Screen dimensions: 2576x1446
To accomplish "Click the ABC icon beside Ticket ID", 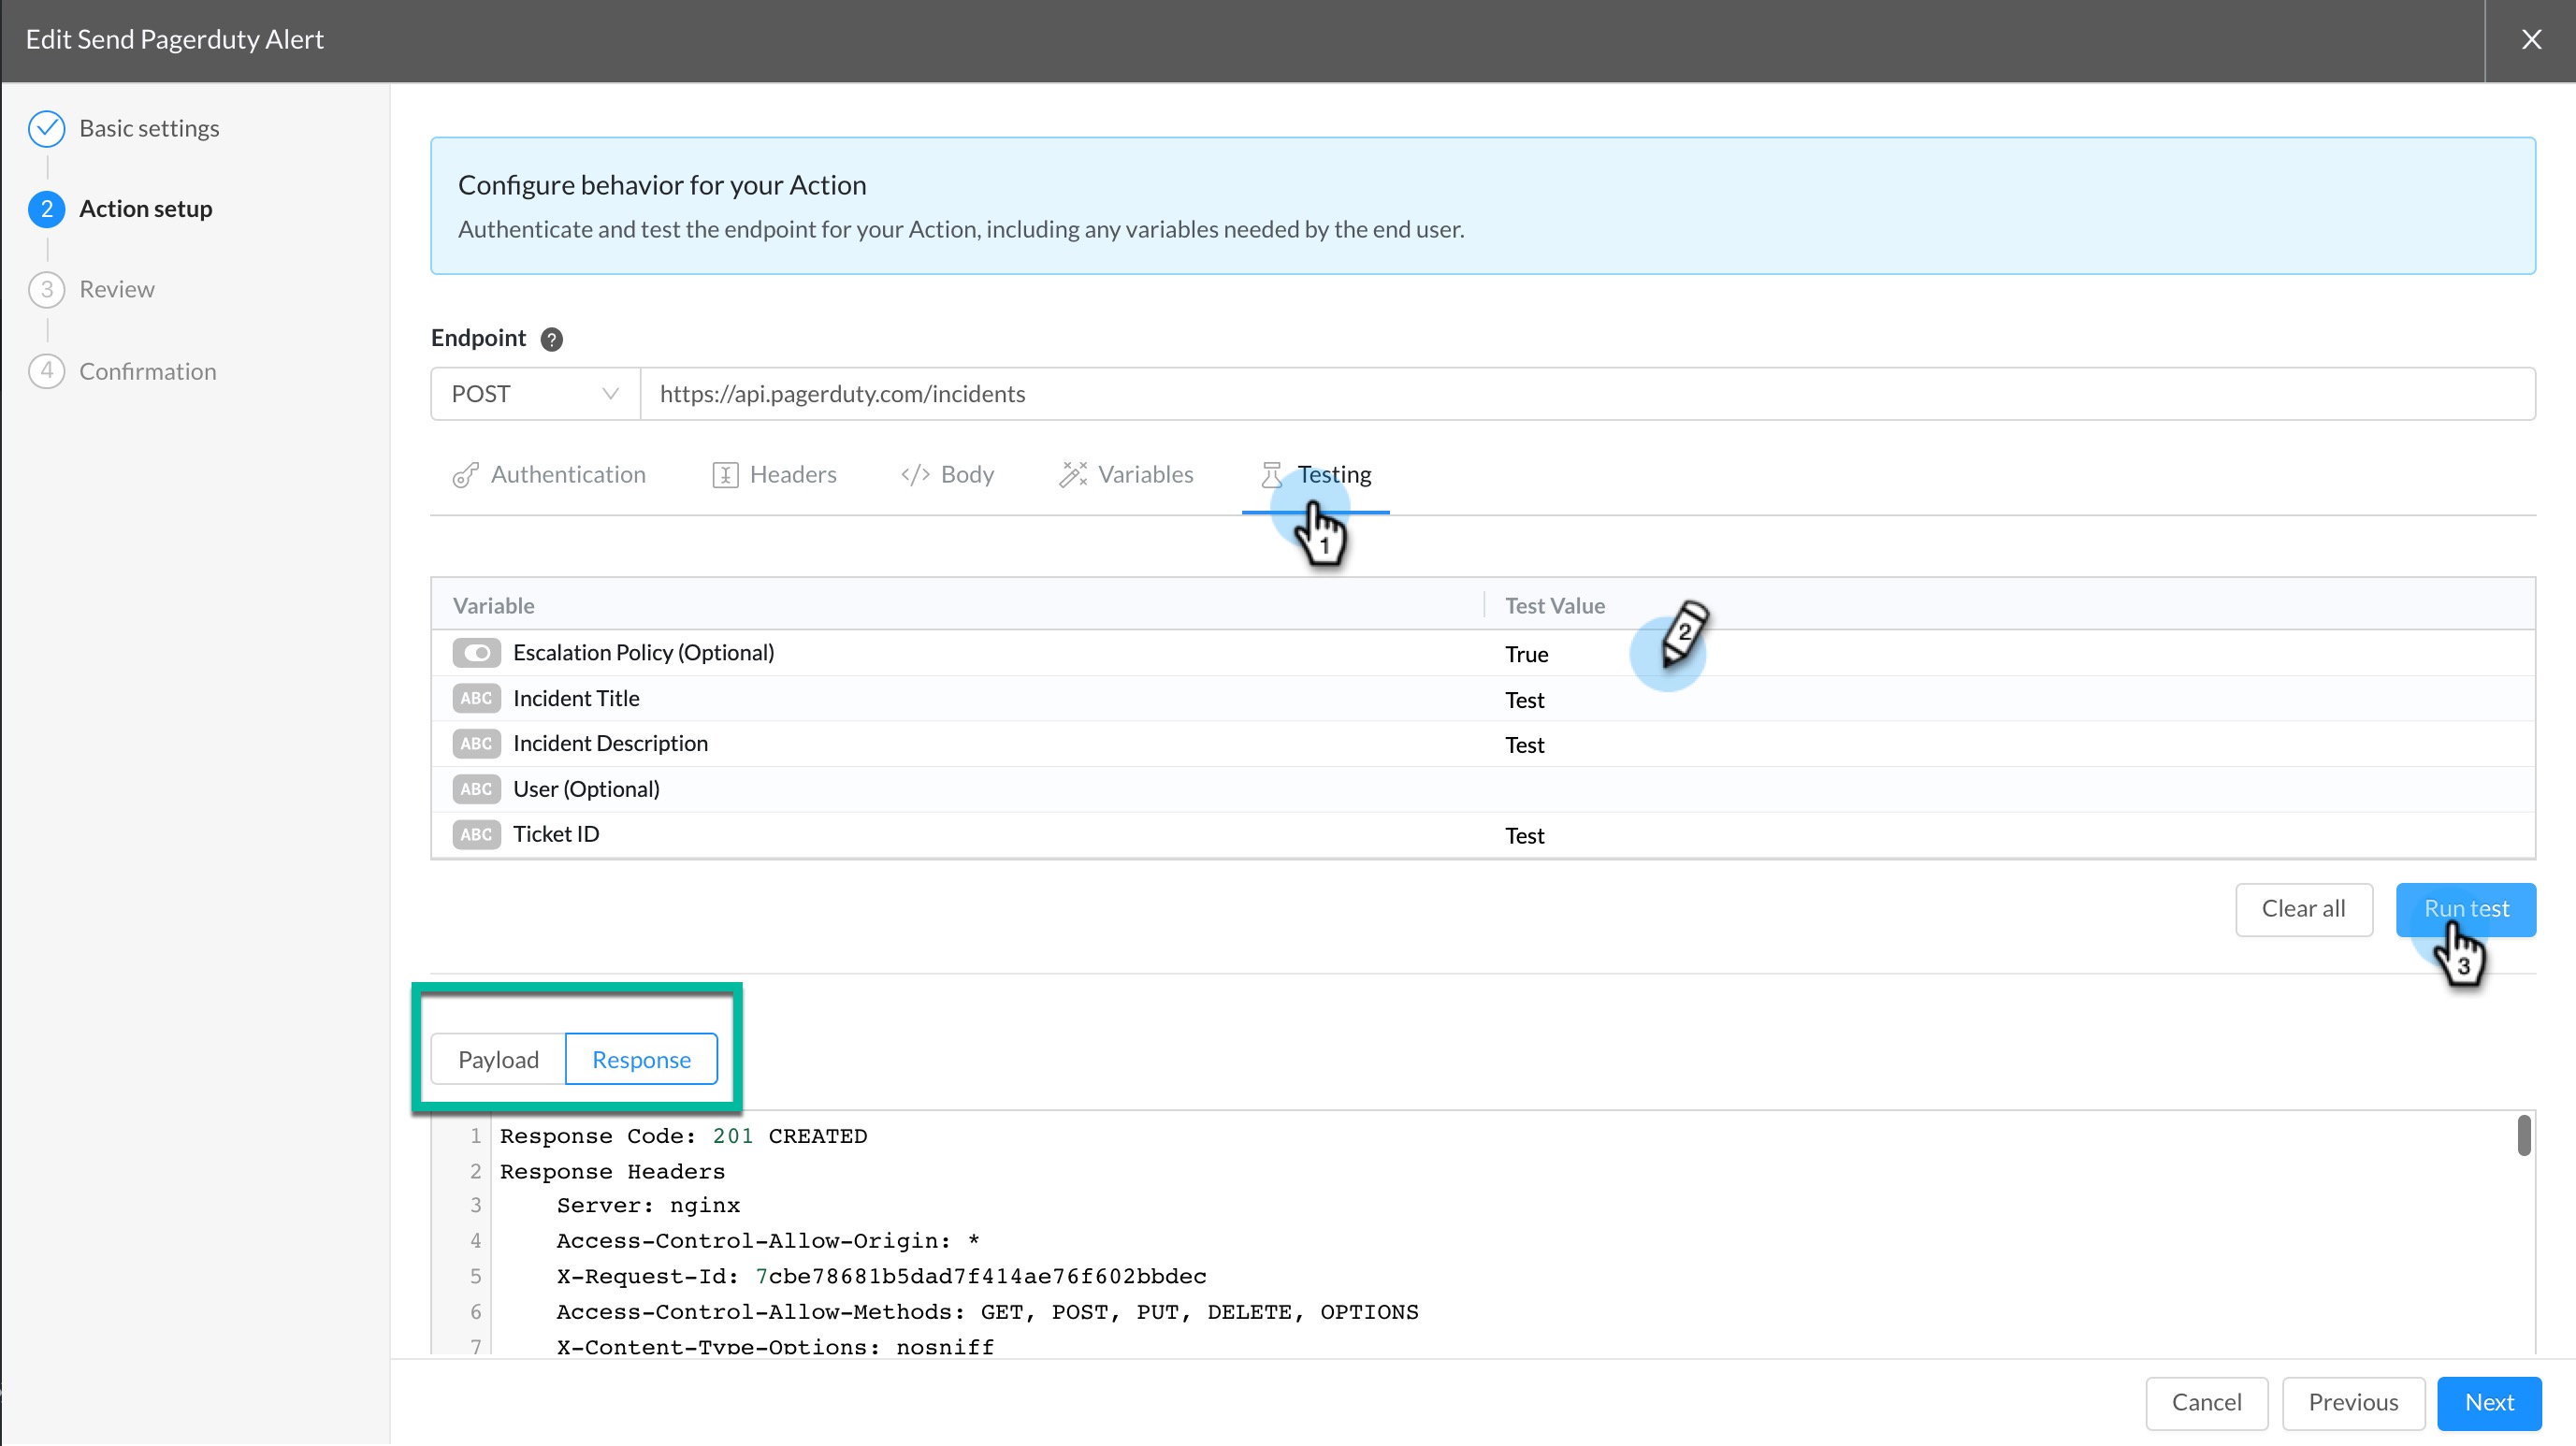I will coord(476,835).
